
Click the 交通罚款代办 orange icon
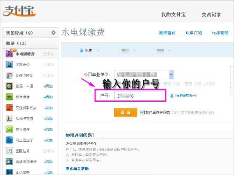[x=9, y=108]
